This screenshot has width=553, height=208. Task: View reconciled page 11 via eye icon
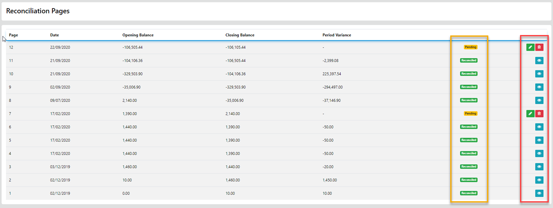coord(539,61)
